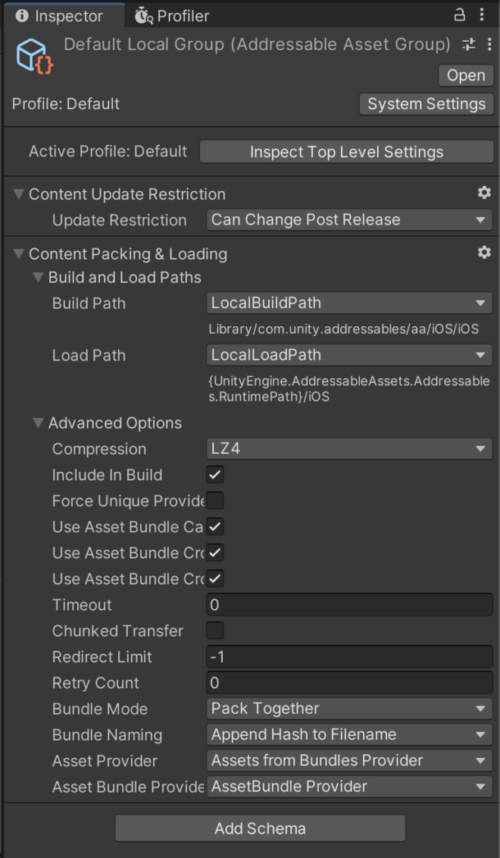Open the Build Path dropdown
The width and height of the screenshot is (500, 858).
point(348,303)
